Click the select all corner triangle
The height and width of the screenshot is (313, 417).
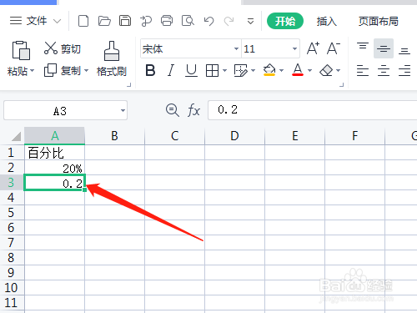(16, 137)
